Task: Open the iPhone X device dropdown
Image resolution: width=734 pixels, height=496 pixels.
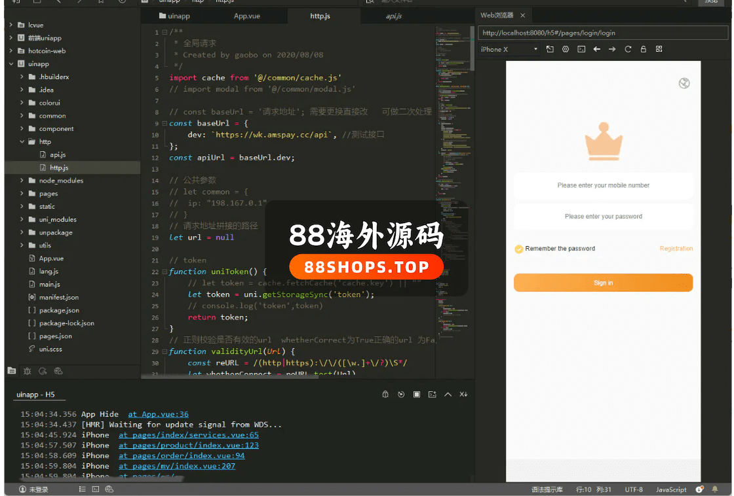Action: [x=509, y=49]
